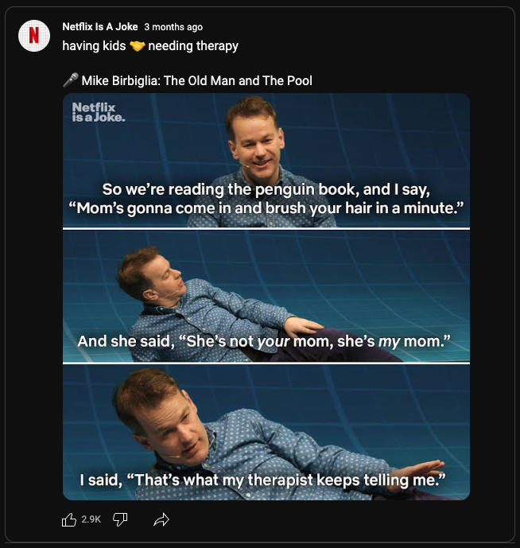The width and height of the screenshot is (520, 548).
Task: Dislike the post with the thumbs-down icon
Action: click(x=120, y=519)
